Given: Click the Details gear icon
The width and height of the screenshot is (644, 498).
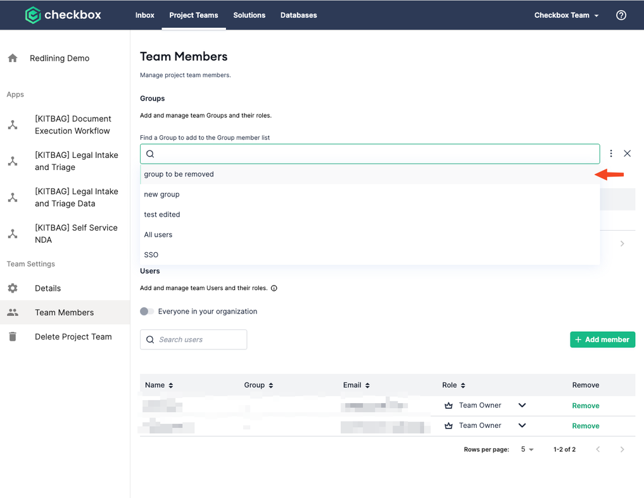Looking at the screenshot, I should pyautogui.click(x=13, y=288).
